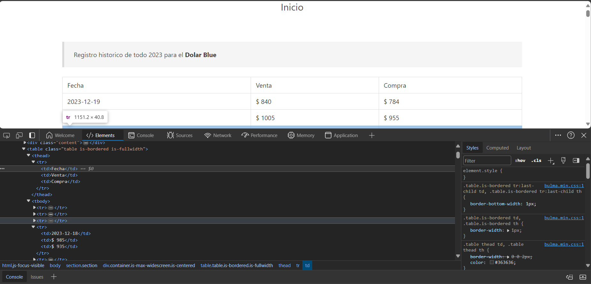591x284 pixels.
Task: Open bulma.min.css:1 link for last-child rule
Action: 564,186
